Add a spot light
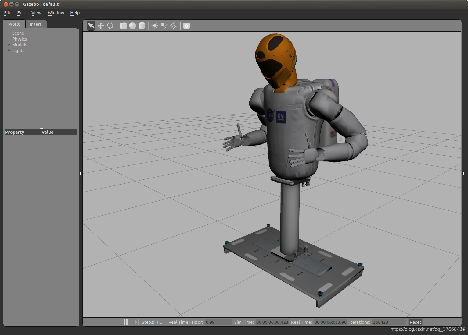The image size is (468, 335). (164, 26)
